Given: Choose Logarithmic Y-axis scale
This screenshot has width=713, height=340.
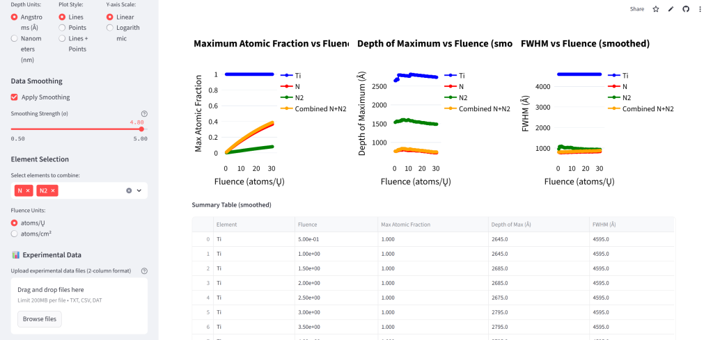Looking at the screenshot, I should coord(111,28).
